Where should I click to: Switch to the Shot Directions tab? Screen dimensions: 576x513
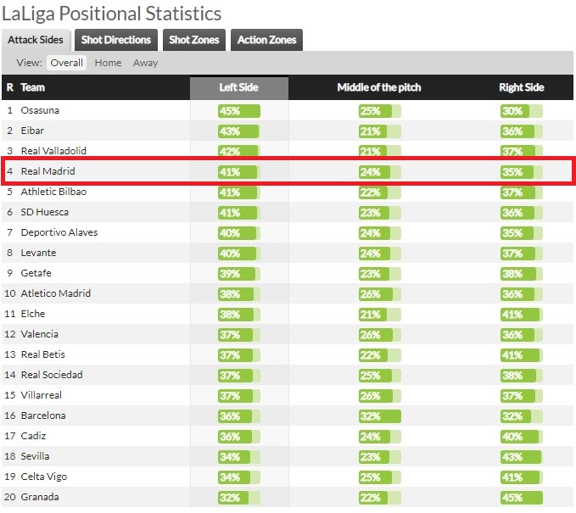pos(116,40)
